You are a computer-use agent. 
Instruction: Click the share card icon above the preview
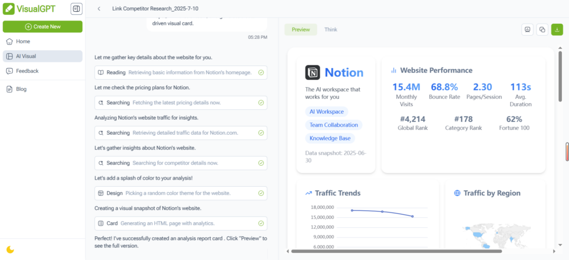527,30
